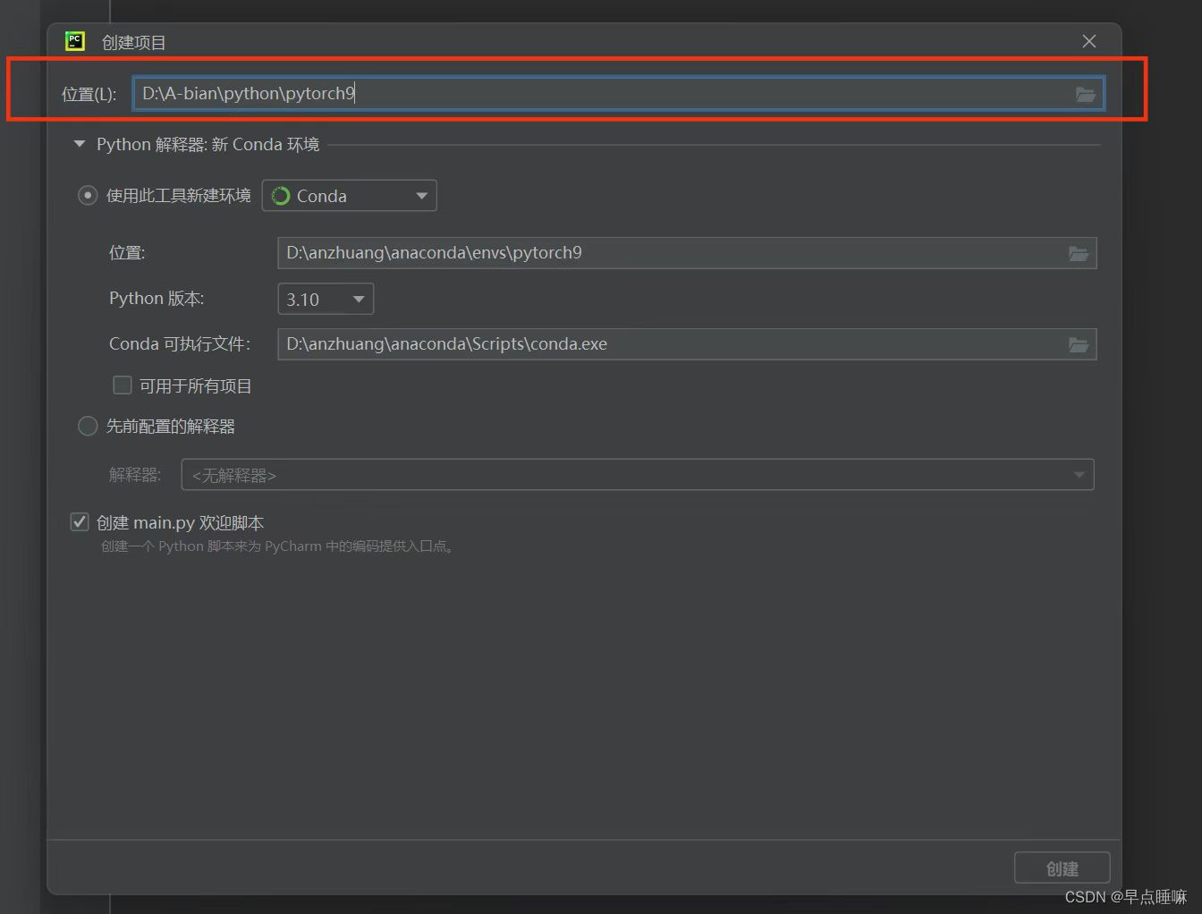Click the description text about PyCharm 入口点
The height and width of the screenshot is (914, 1202).
pyautogui.click(x=279, y=546)
